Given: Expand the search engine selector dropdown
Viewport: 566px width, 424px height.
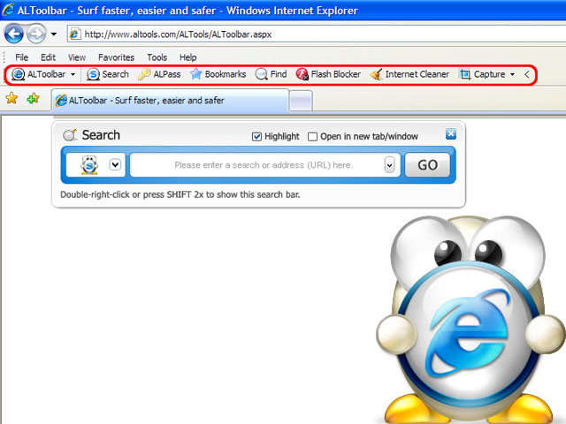Looking at the screenshot, I should pyautogui.click(x=115, y=165).
